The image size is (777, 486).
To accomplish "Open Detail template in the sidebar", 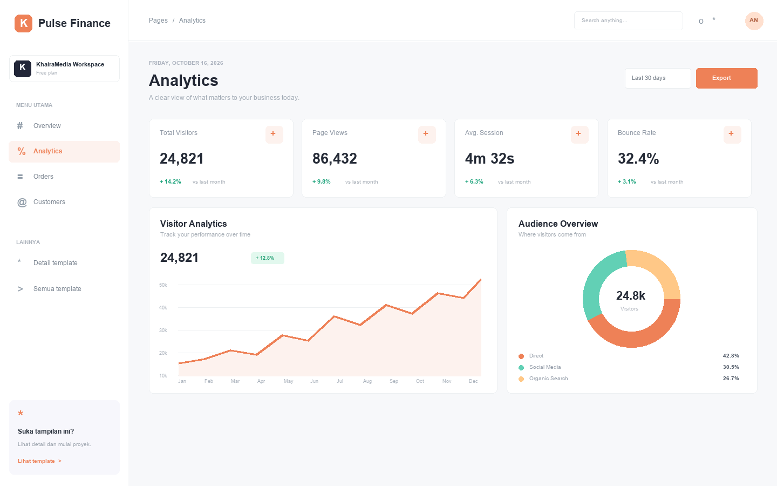I will [x=64, y=263].
